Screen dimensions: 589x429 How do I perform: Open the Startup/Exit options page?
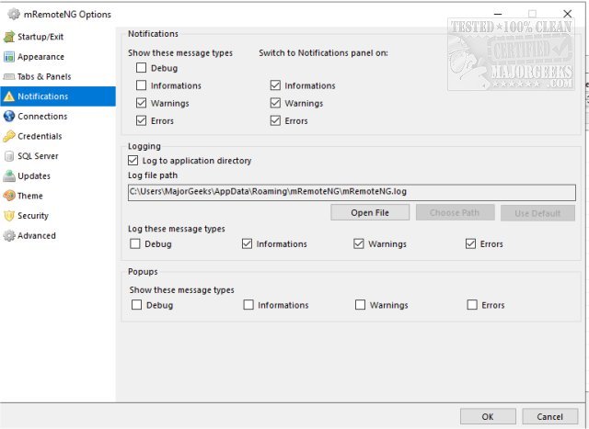point(58,37)
